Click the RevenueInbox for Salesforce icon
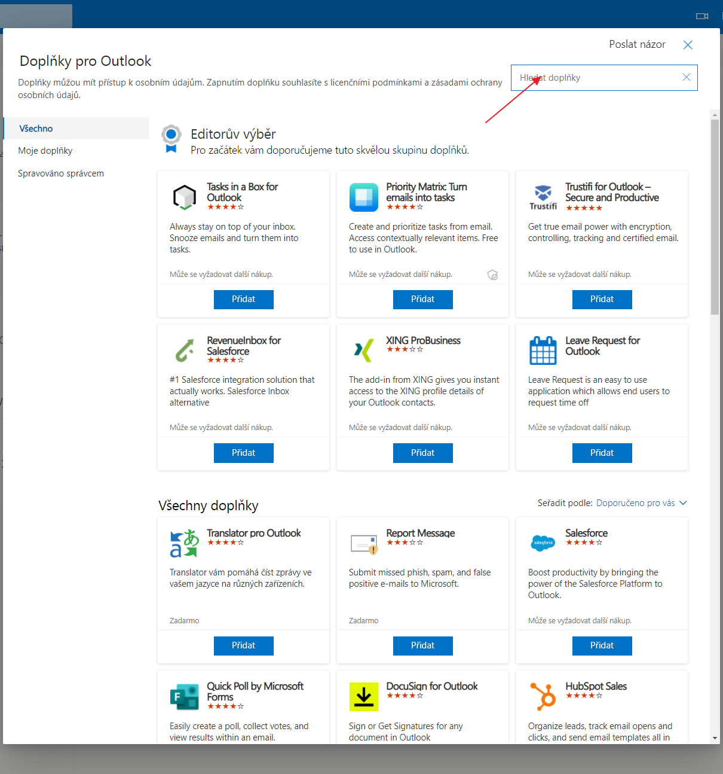This screenshot has height=774, width=723. tap(185, 351)
